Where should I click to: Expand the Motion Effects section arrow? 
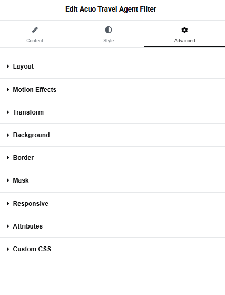click(x=8, y=90)
